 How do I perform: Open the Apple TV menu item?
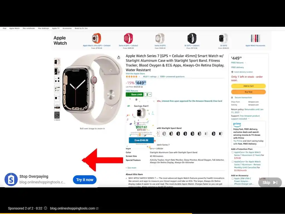[56, 28]
